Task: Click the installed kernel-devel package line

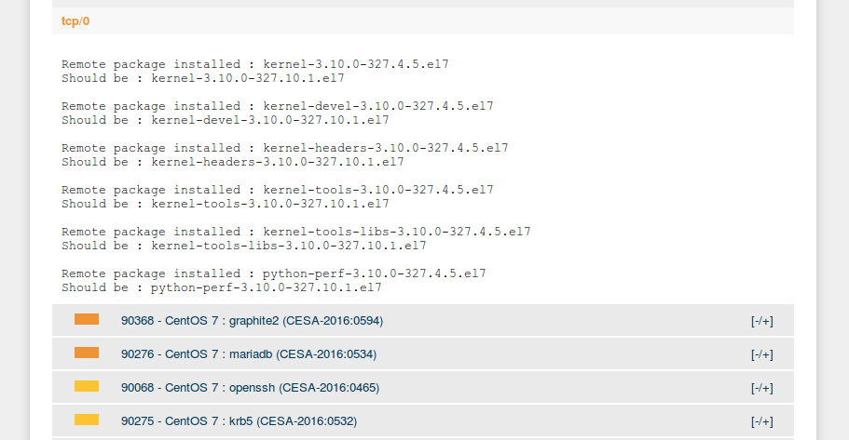Action: [277, 106]
